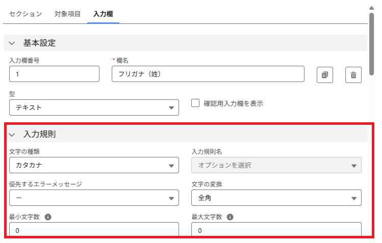382x243 pixels.
Task: Select the 入力欄 tab
Action: tap(103, 14)
